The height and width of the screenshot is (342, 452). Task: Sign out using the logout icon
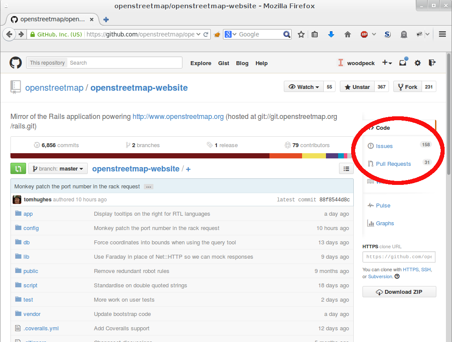(432, 62)
